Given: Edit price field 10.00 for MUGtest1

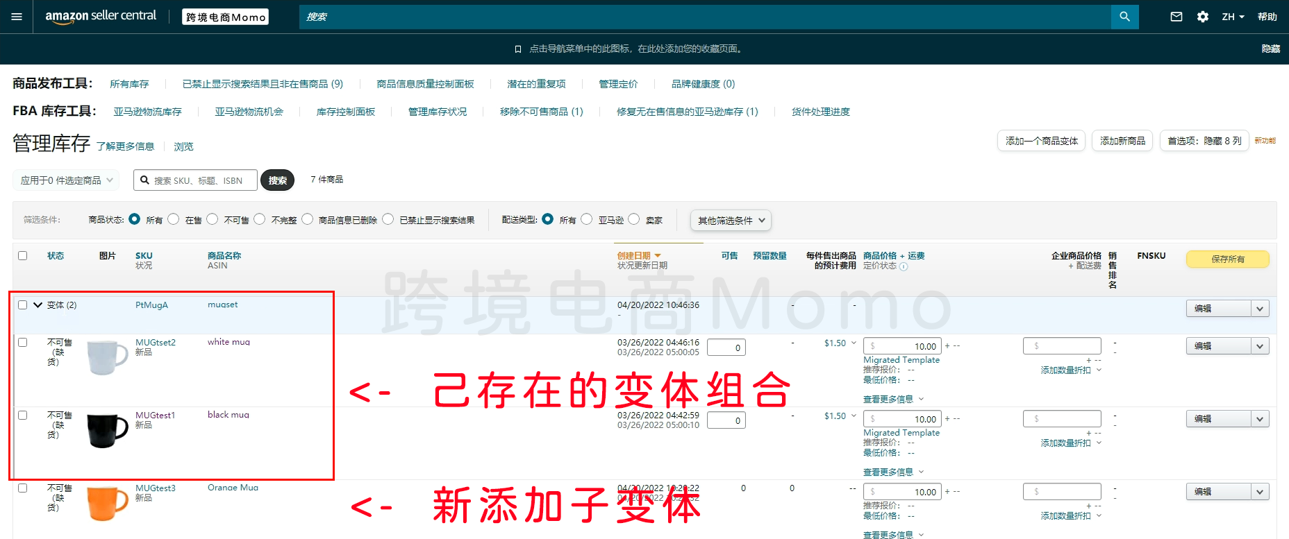Looking at the screenshot, I should click(902, 419).
